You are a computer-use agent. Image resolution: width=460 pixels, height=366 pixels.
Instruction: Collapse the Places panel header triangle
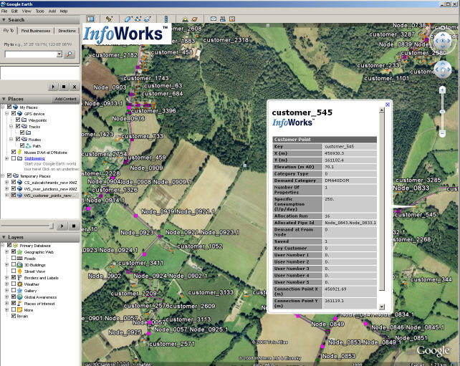pyautogui.click(x=4, y=99)
